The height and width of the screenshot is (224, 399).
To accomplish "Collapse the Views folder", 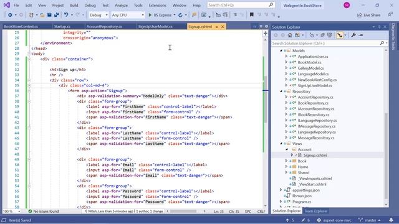I will coord(281,144).
